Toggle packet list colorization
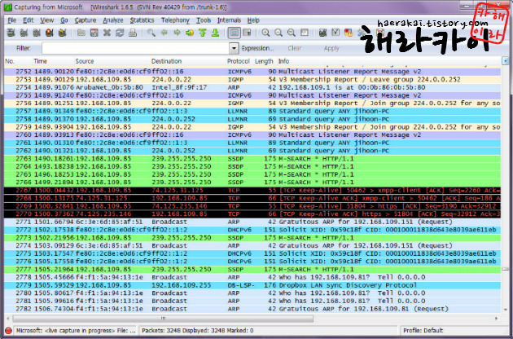The image size is (513, 339). [x=235, y=33]
